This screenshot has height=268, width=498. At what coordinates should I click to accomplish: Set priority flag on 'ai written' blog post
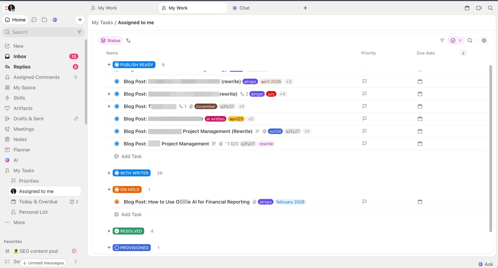pyautogui.click(x=364, y=119)
